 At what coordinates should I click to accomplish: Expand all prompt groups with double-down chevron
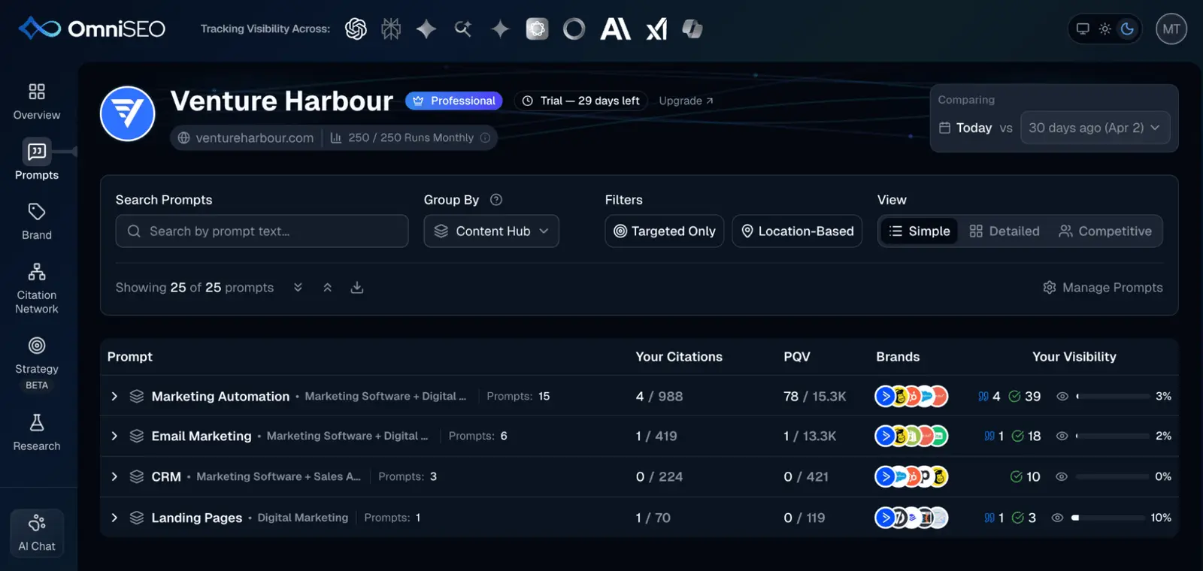(298, 288)
